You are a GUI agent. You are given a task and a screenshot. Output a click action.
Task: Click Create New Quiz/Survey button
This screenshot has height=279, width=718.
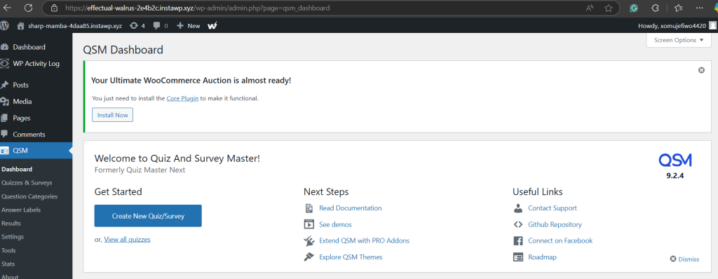[148, 216]
